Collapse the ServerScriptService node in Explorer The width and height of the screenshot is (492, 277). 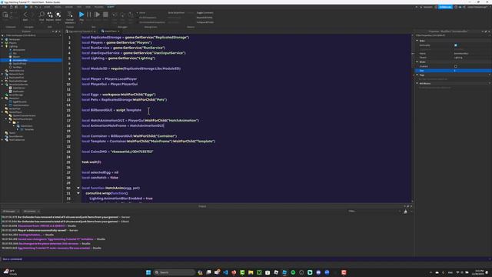(2, 85)
